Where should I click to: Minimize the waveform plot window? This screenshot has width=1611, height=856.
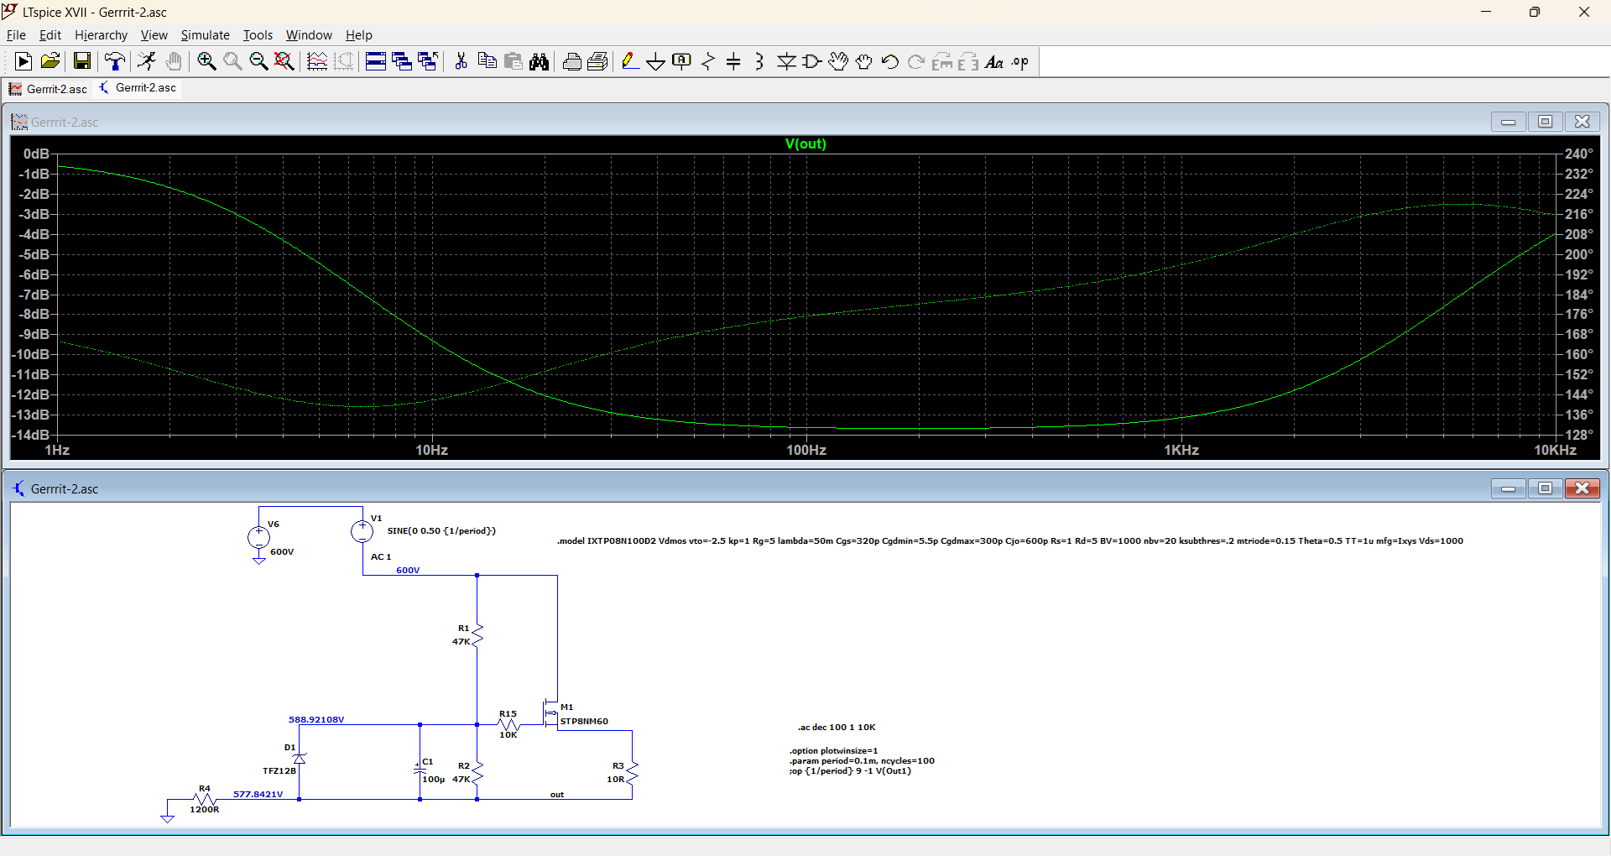pyautogui.click(x=1508, y=122)
